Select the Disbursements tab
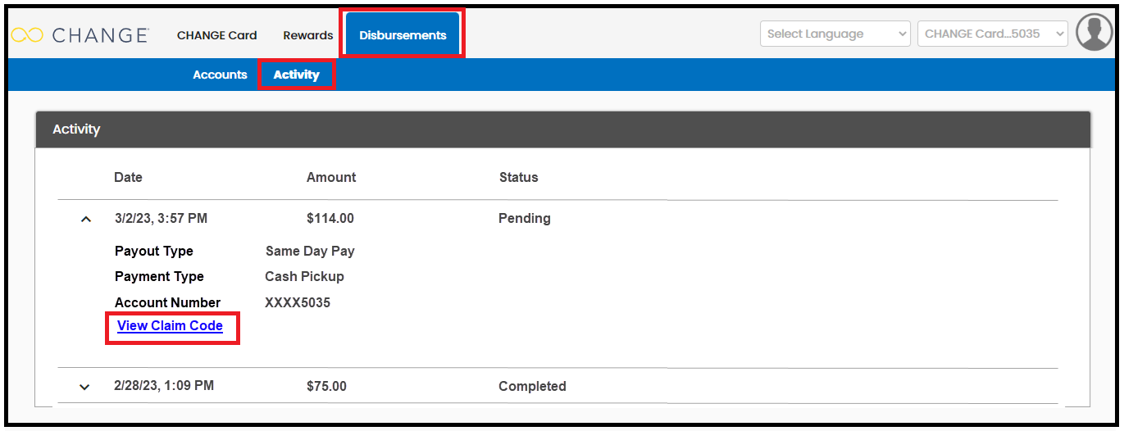1124x431 pixels. (x=403, y=35)
